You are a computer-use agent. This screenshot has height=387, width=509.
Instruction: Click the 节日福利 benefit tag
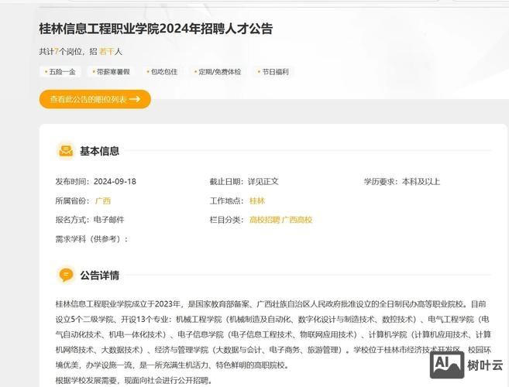tap(273, 72)
